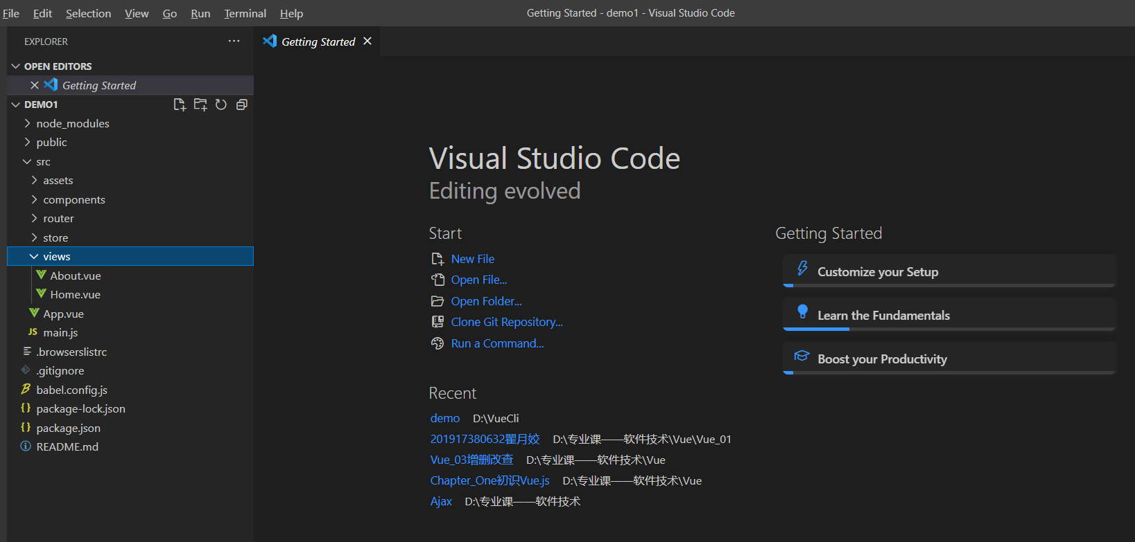This screenshot has width=1135, height=542.
Task: Refresh the explorer with the refresh icon
Action: tap(221, 105)
